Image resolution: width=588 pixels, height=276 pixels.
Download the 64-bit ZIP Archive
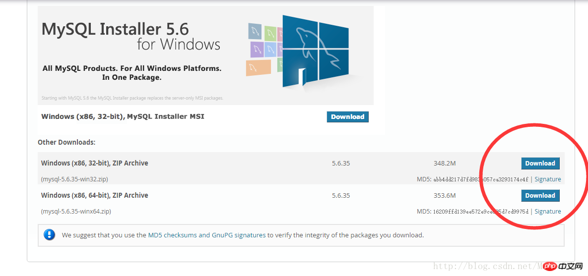tap(540, 196)
